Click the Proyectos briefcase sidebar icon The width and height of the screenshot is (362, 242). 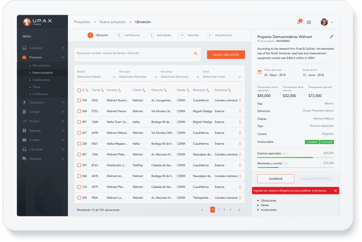pos(24,57)
